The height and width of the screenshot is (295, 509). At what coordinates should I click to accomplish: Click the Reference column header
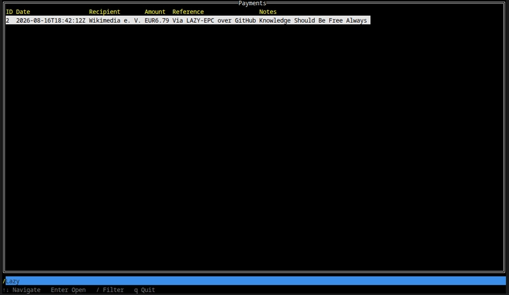[x=188, y=11]
